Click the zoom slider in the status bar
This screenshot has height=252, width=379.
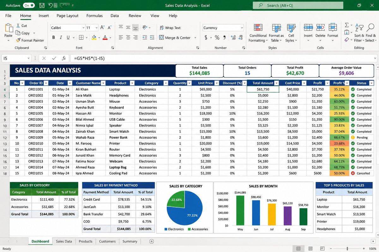[x=347, y=249]
